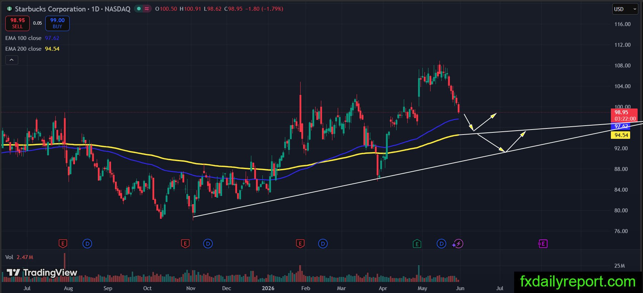Open the USD currency dropdown

point(625,9)
